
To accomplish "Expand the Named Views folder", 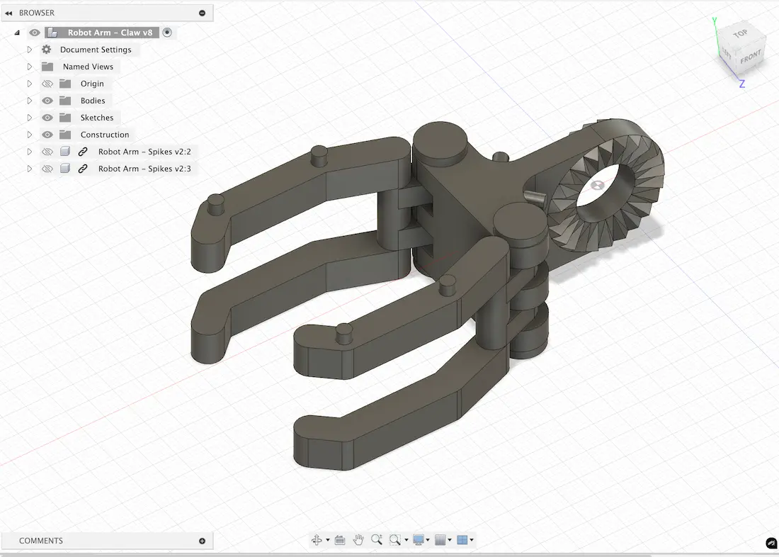I will pos(29,66).
